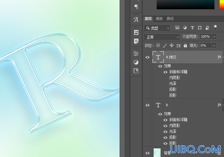This screenshot has height=157, width=224.
Task: Lock image pixels with brush icon
Action: (x=165, y=45)
